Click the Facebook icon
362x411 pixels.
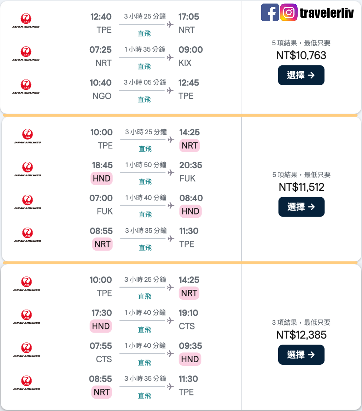270,12
